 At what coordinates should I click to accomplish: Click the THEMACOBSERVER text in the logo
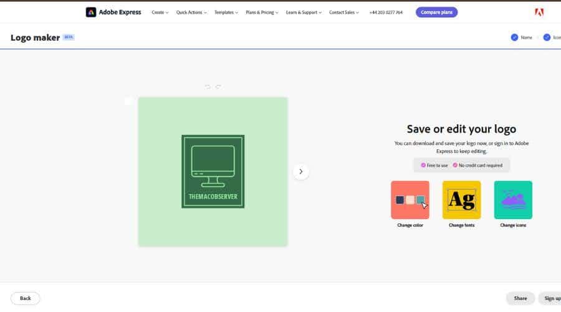click(213, 197)
